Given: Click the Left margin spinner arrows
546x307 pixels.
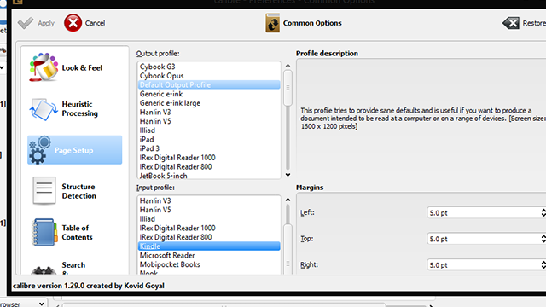Looking at the screenshot, I should click(543, 212).
